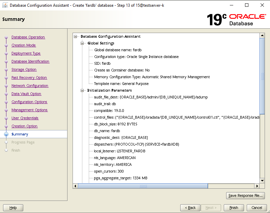The width and height of the screenshot is (270, 213).
Task: Go to the Creation Mode step
Action: [x=24, y=45]
